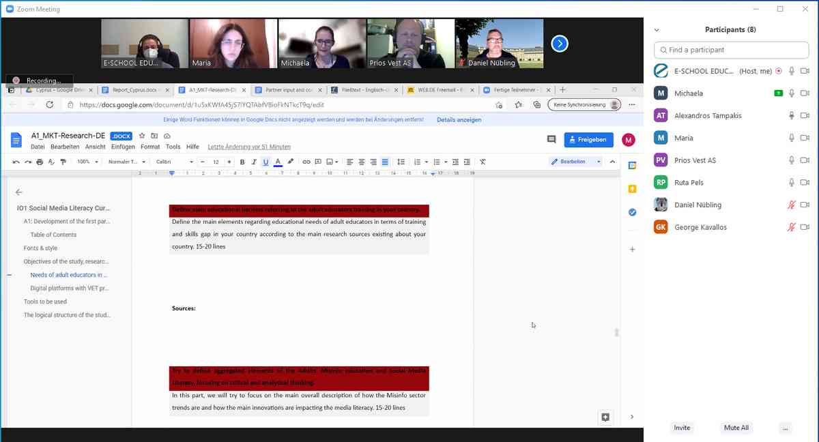Click the text color button
The image size is (819, 442).
pos(278,162)
